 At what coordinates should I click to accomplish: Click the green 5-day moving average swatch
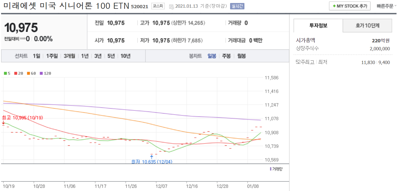coord(5,73)
